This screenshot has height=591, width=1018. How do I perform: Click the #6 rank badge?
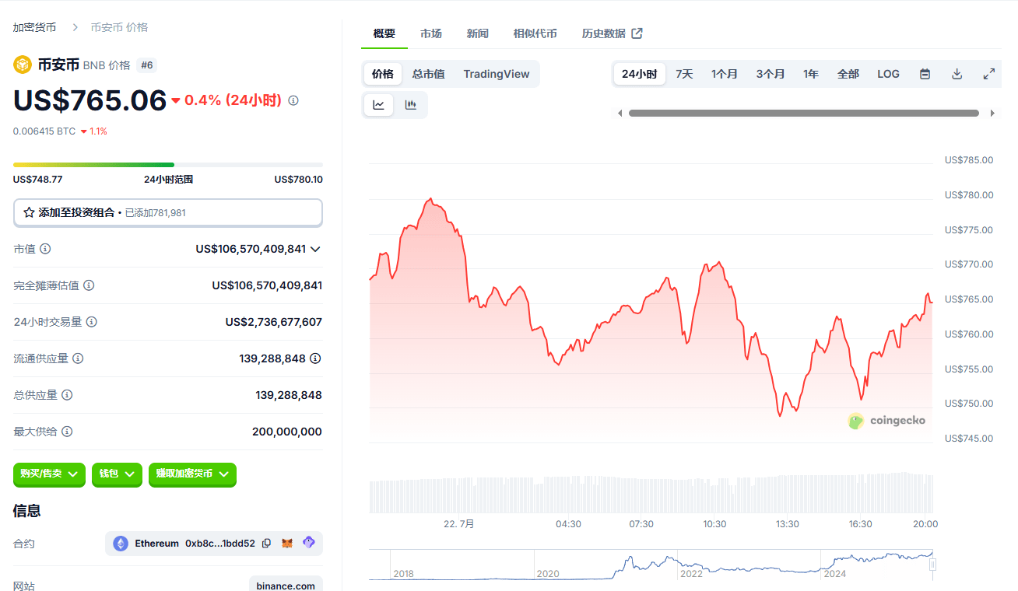(x=147, y=65)
